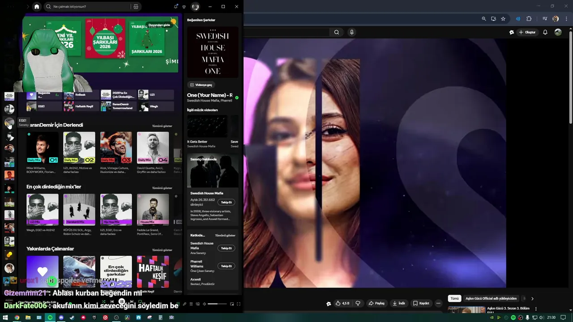
Task: Open options for Aşkın Gücü 3. Sezon video
Action: (x=536, y=309)
